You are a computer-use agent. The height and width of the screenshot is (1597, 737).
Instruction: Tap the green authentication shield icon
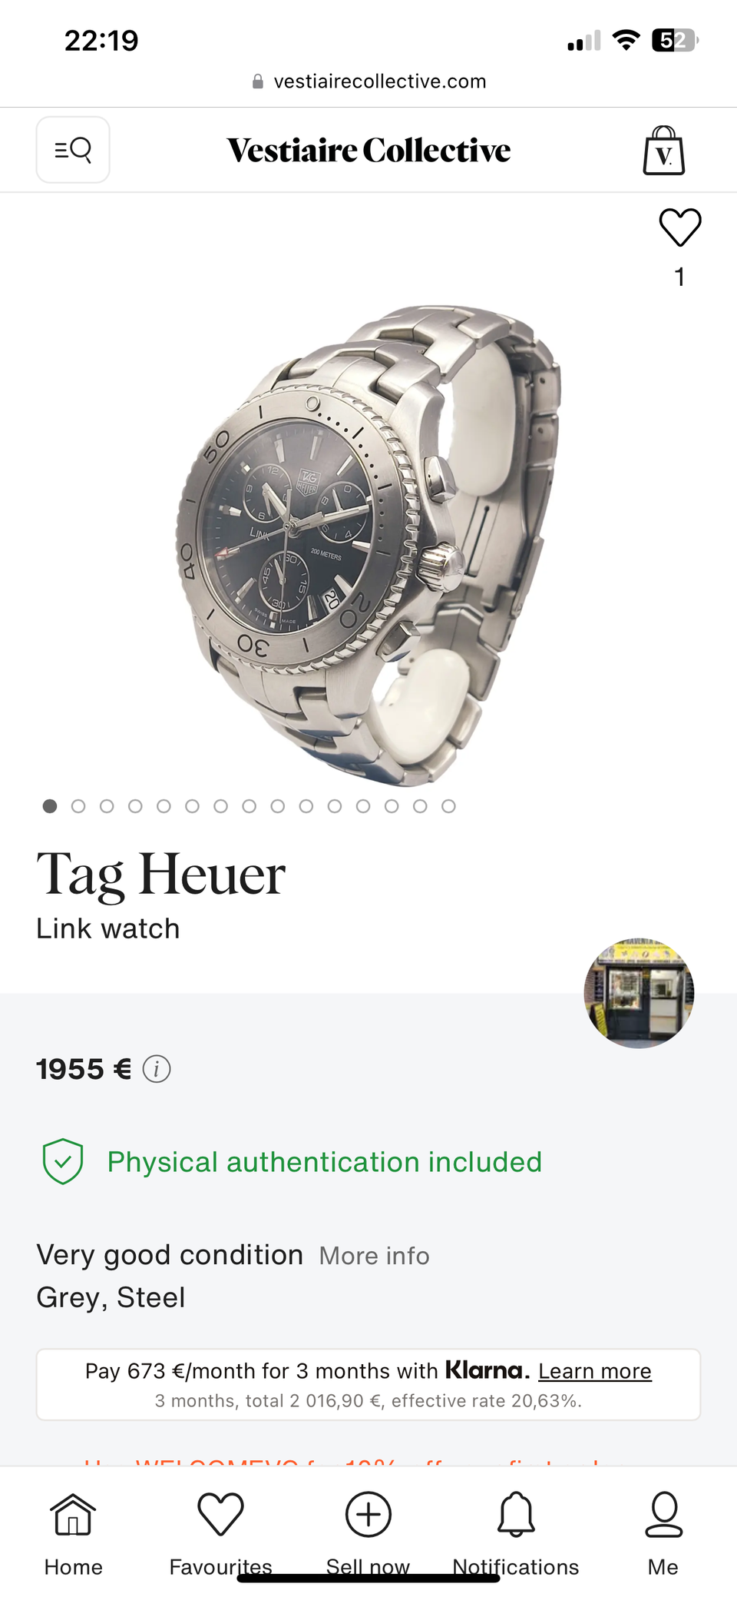tap(63, 1161)
